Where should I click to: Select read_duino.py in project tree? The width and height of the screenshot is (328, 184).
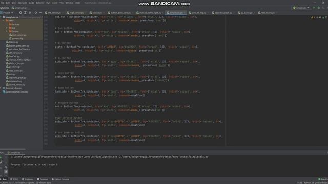pos(14,71)
